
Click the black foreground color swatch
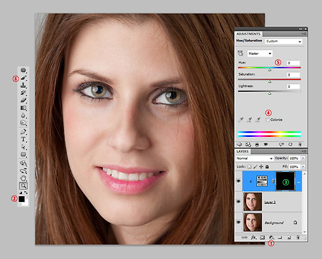(x=21, y=199)
